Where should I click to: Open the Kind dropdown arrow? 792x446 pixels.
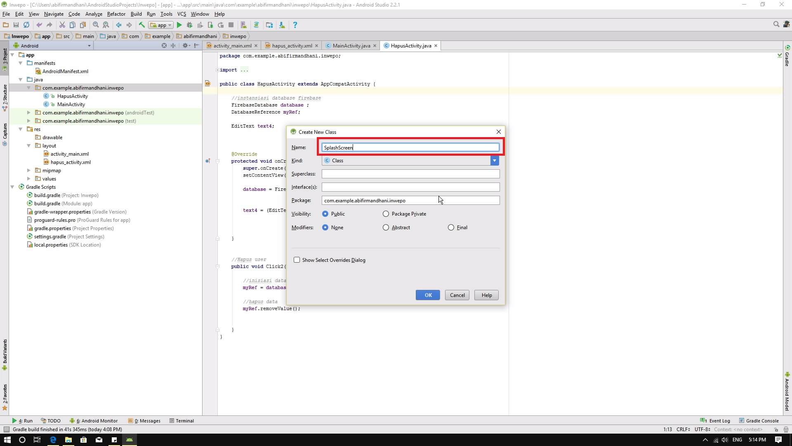(x=494, y=161)
